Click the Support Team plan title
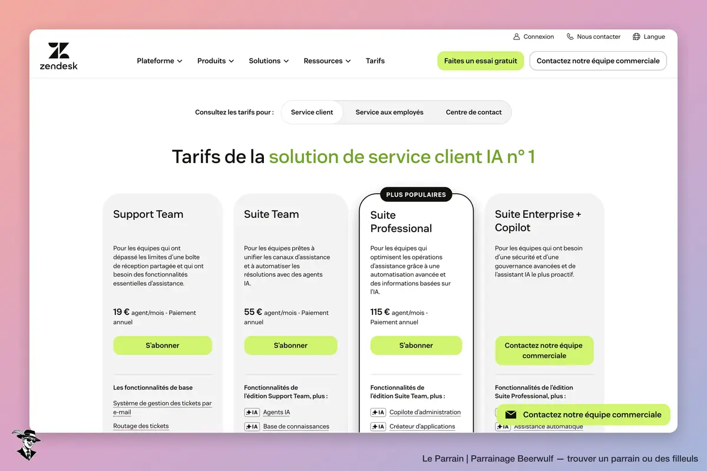The height and width of the screenshot is (471, 707). tap(148, 214)
